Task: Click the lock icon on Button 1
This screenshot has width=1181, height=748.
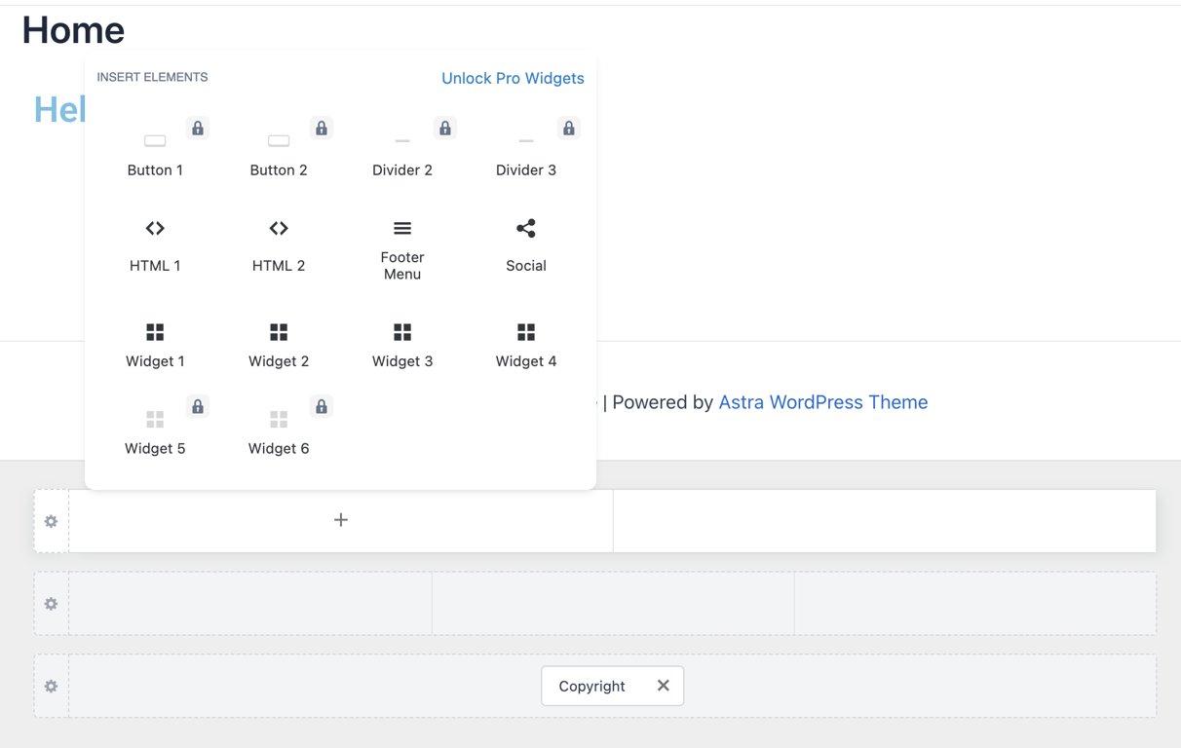Action: click(197, 128)
